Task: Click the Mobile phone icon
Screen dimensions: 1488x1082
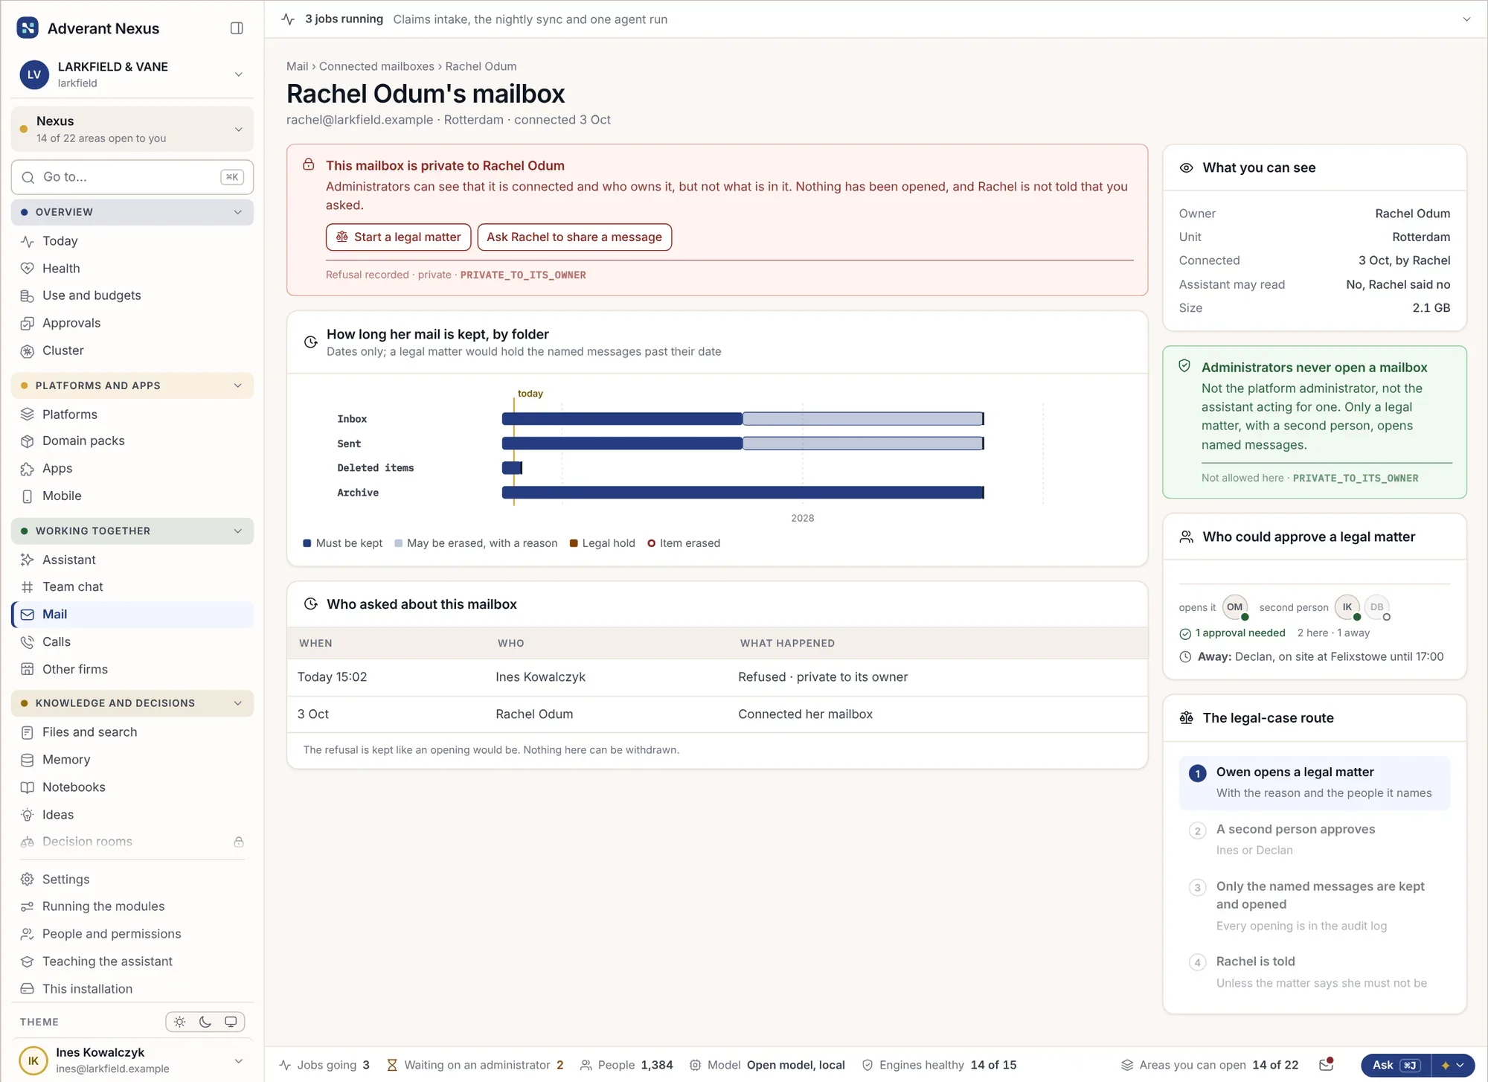Action: click(28, 496)
